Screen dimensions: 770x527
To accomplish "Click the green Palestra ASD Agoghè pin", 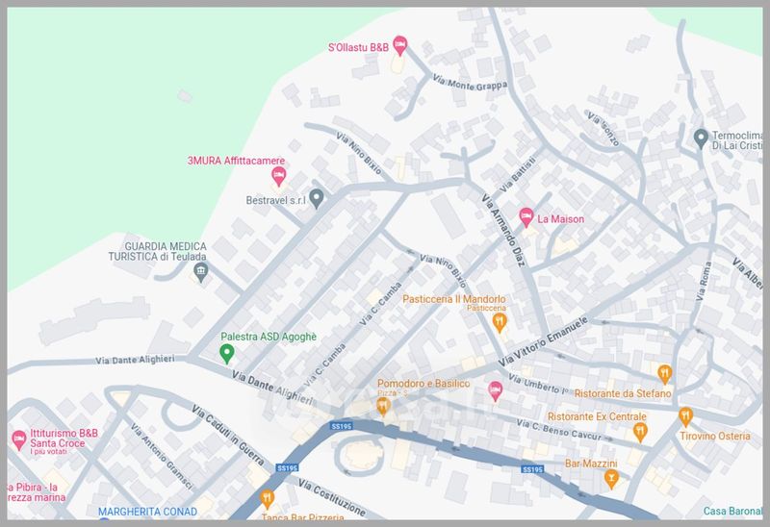I will pos(227,354).
